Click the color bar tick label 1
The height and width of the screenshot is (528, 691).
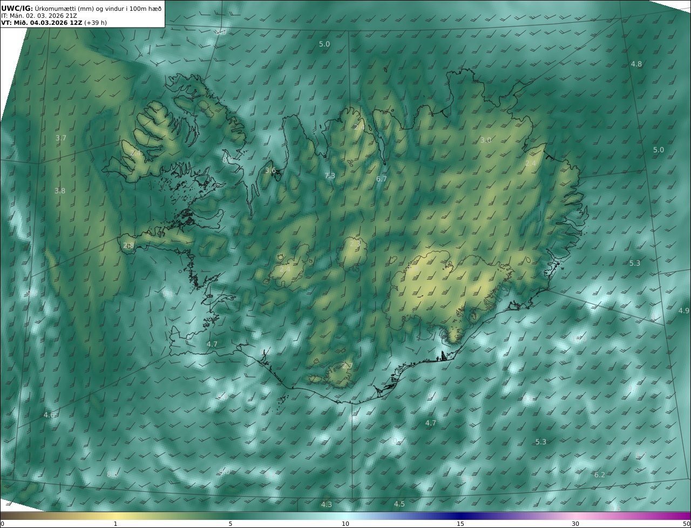116,524
